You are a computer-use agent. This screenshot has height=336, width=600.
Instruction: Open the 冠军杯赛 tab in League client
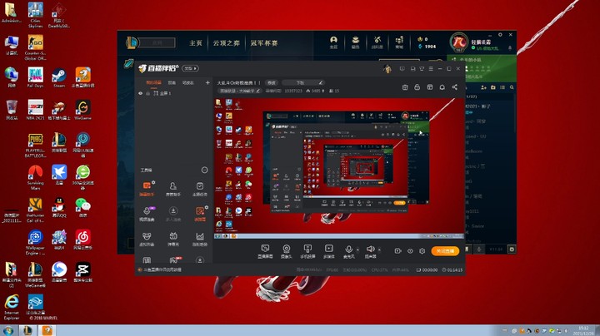click(263, 43)
